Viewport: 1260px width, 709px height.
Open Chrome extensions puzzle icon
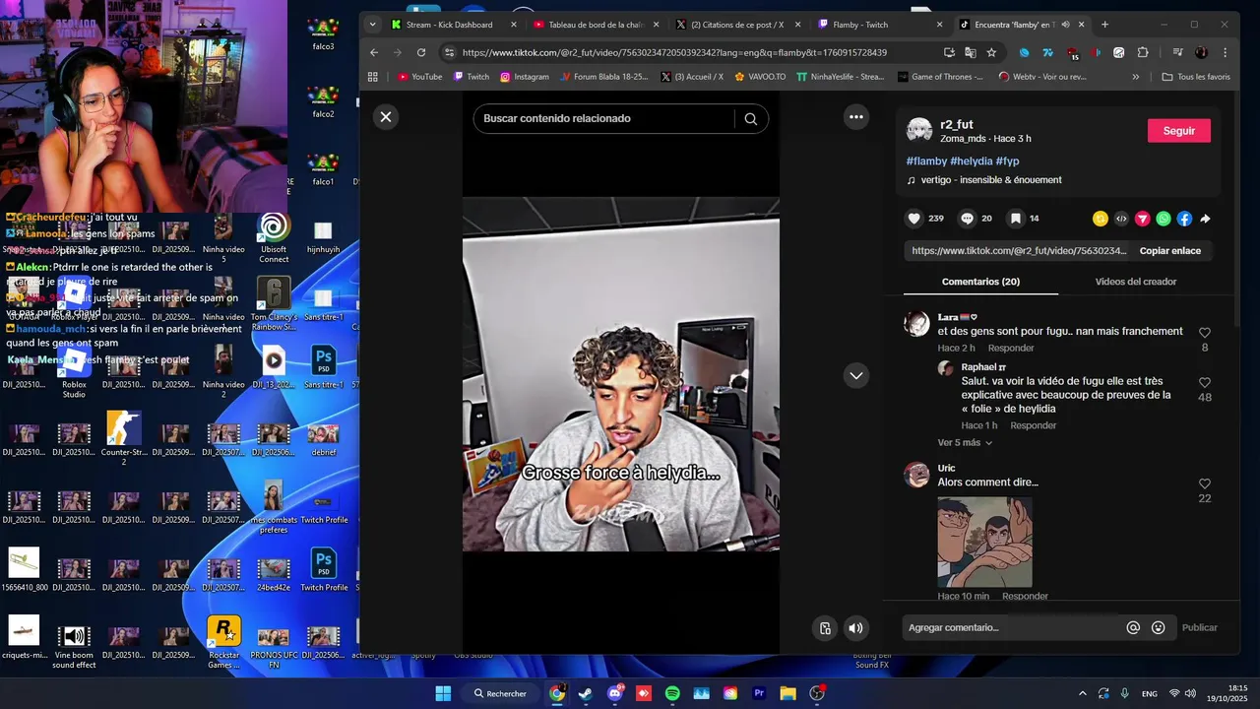[1143, 52]
